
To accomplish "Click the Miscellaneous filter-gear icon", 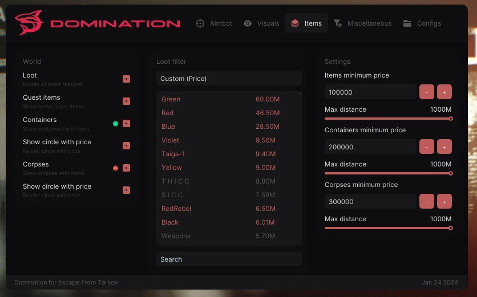I will coord(338,23).
